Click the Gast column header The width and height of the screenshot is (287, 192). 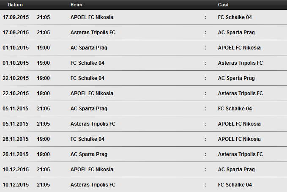pos(223,5)
